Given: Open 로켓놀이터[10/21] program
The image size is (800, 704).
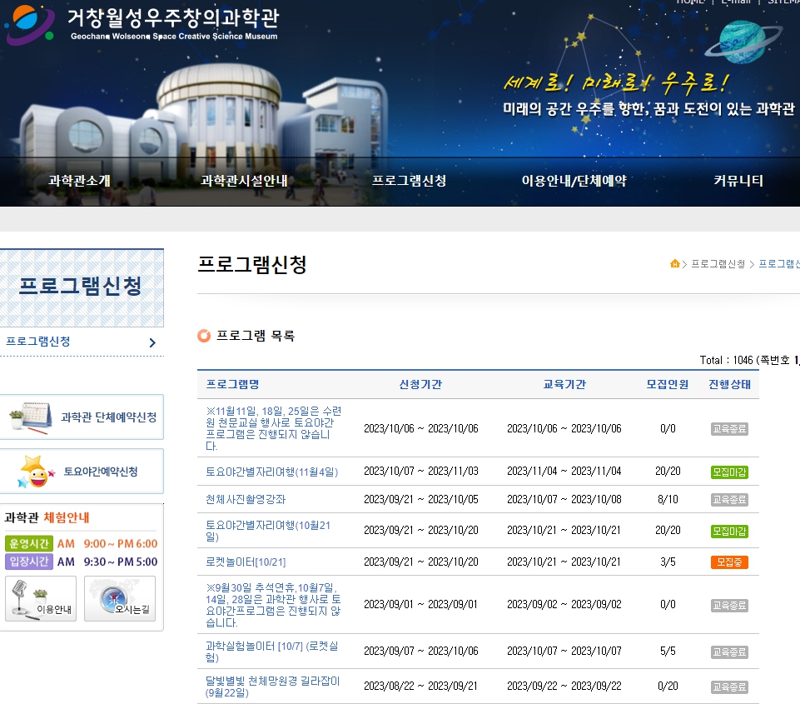Looking at the screenshot, I should point(246,562).
